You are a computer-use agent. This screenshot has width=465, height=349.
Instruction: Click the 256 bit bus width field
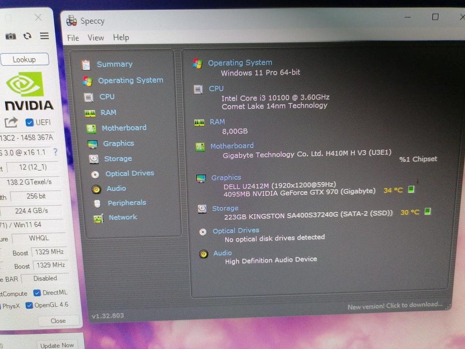[x=36, y=196]
